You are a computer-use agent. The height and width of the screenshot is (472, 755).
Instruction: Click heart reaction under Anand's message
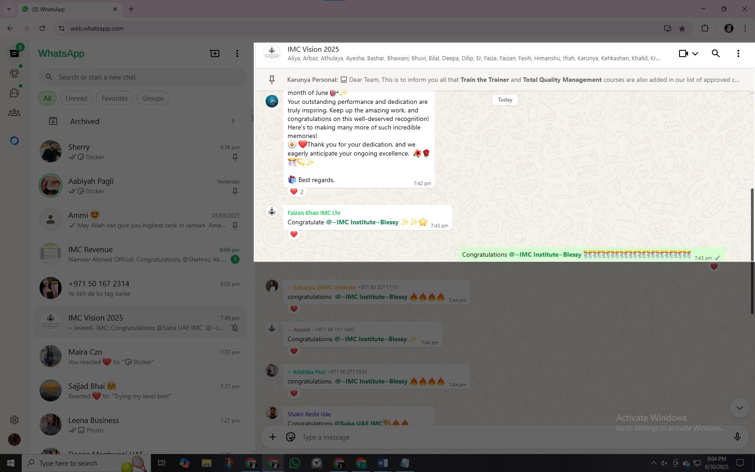click(x=294, y=351)
